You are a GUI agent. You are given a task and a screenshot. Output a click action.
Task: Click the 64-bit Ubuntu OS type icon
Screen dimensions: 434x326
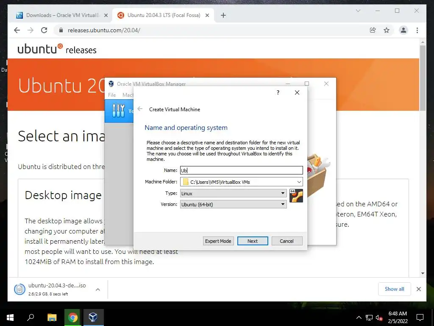(296, 196)
